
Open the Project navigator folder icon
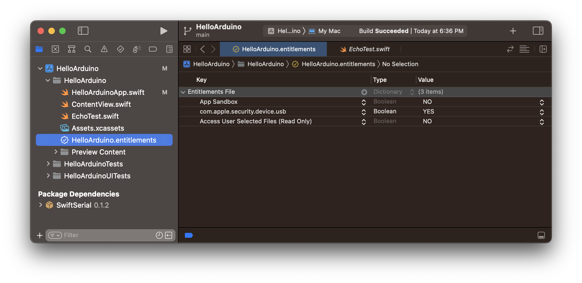tap(39, 49)
